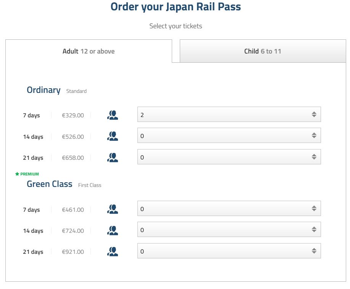This screenshot has width=350, height=289.
Task: Click the €526.00 price
Action: coord(73,136)
